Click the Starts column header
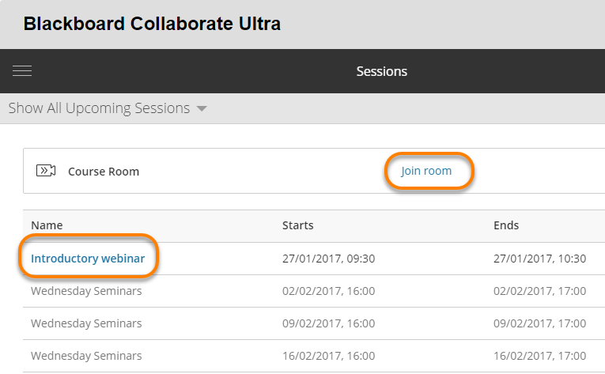The height and width of the screenshot is (374, 605). (x=298, y=225)
